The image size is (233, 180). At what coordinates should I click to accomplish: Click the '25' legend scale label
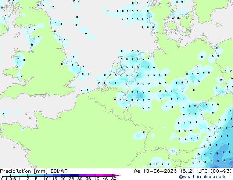(x=71, y=179)
